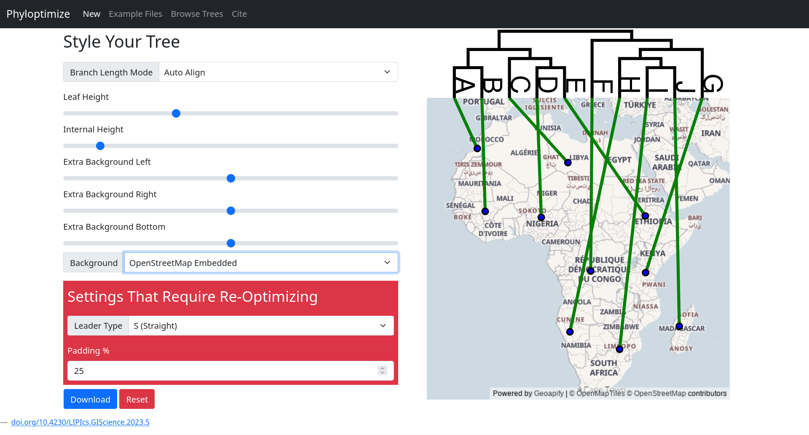The image size is (809, 435).
Task: Click the blue map point in Congo
Action: (x=591, y=271)
